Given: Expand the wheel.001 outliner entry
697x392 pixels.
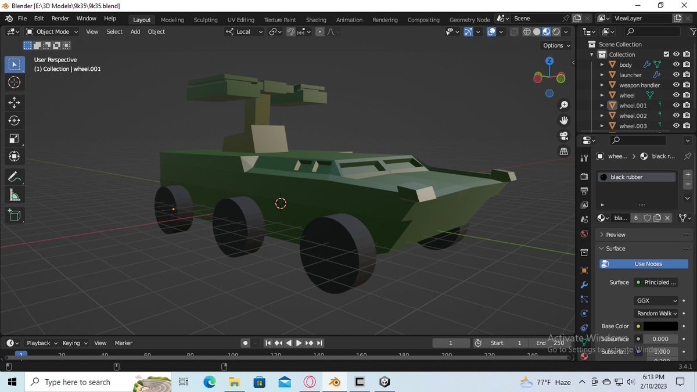Looking at the screenshot, I should [601, 105].
